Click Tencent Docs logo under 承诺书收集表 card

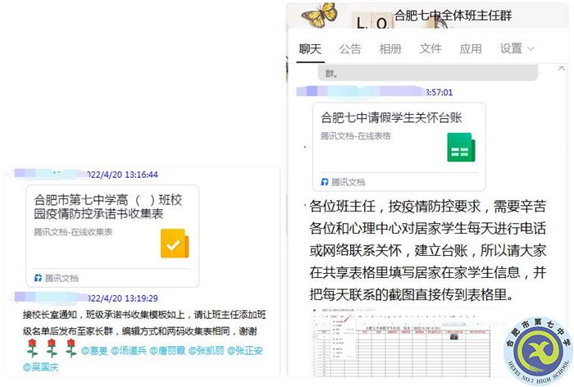point(38,278)
